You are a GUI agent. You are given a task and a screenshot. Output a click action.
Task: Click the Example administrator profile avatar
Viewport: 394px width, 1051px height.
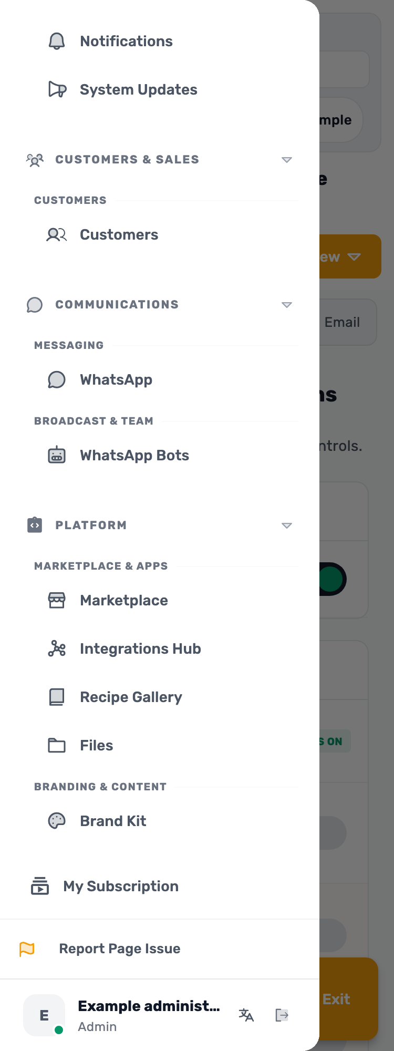[44, 1015]
